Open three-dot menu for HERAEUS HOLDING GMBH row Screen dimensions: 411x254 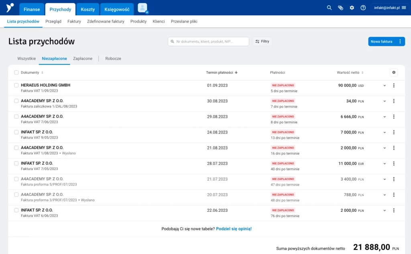click(x=394, y=85)
